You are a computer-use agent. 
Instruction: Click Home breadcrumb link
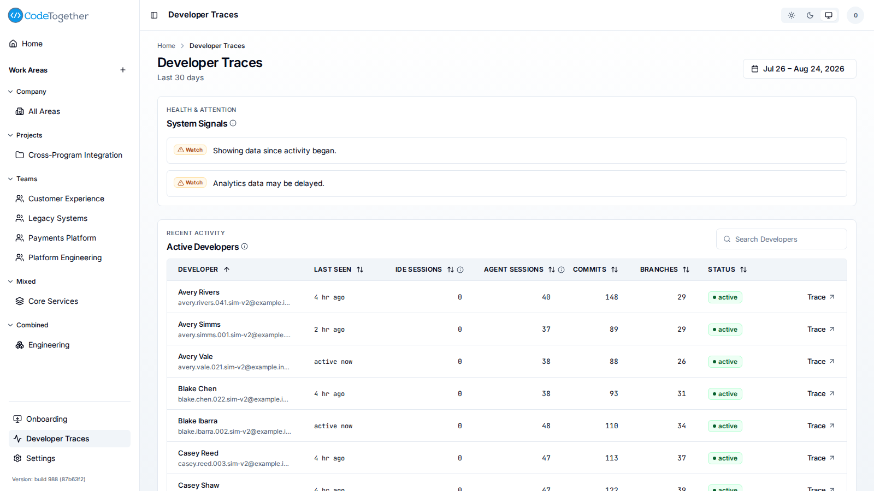click(166, 46)
